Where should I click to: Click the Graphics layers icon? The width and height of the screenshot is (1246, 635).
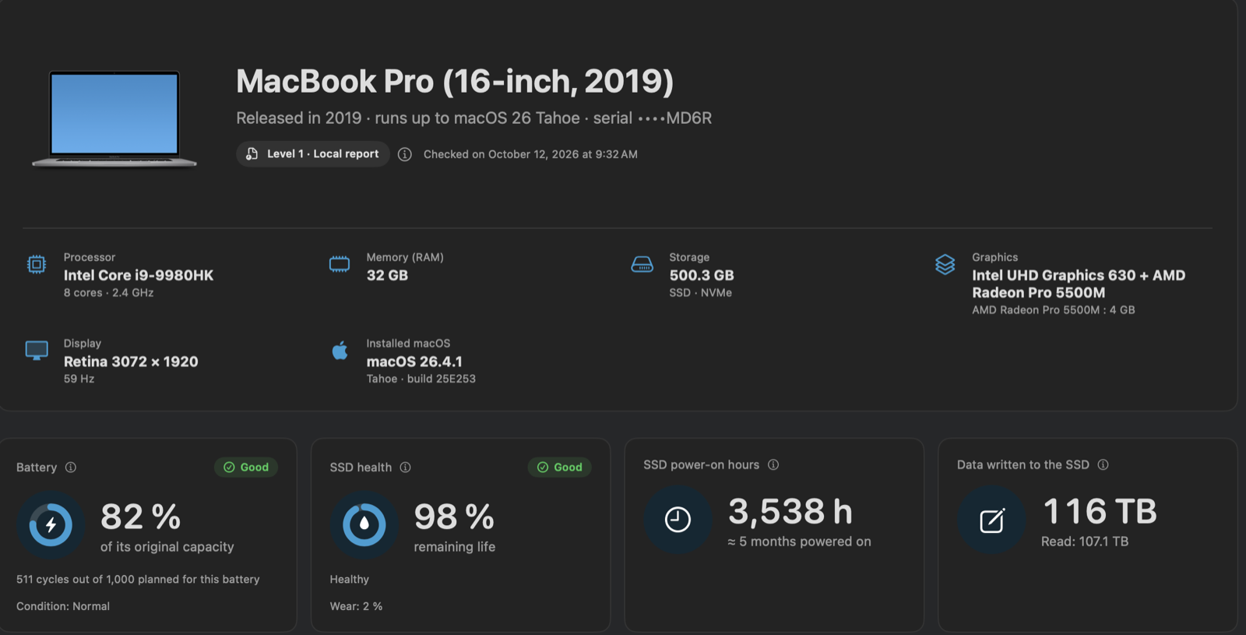pos(945,265)
